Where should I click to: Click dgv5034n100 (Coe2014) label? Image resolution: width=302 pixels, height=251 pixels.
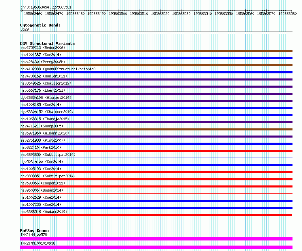(x=42, y=162)
